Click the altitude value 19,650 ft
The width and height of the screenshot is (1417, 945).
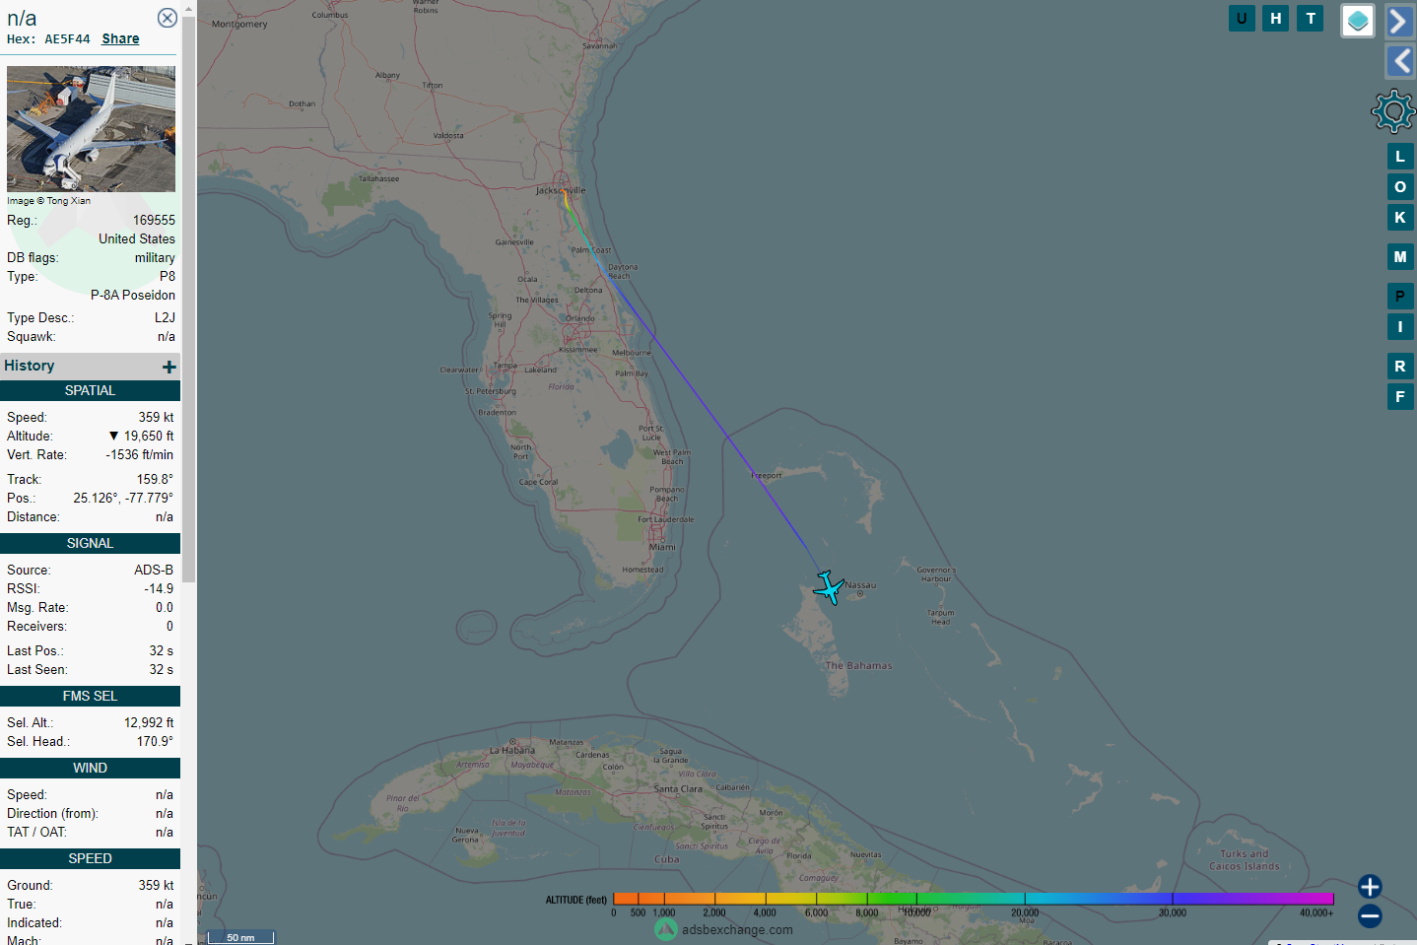pos(149,436)
